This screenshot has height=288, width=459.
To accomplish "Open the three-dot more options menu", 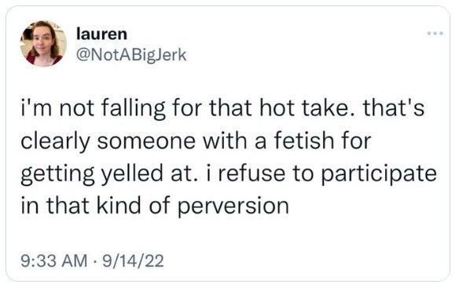I will [x=435, y=33].
